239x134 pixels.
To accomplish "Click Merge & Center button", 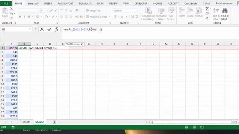I will point(97,17).
